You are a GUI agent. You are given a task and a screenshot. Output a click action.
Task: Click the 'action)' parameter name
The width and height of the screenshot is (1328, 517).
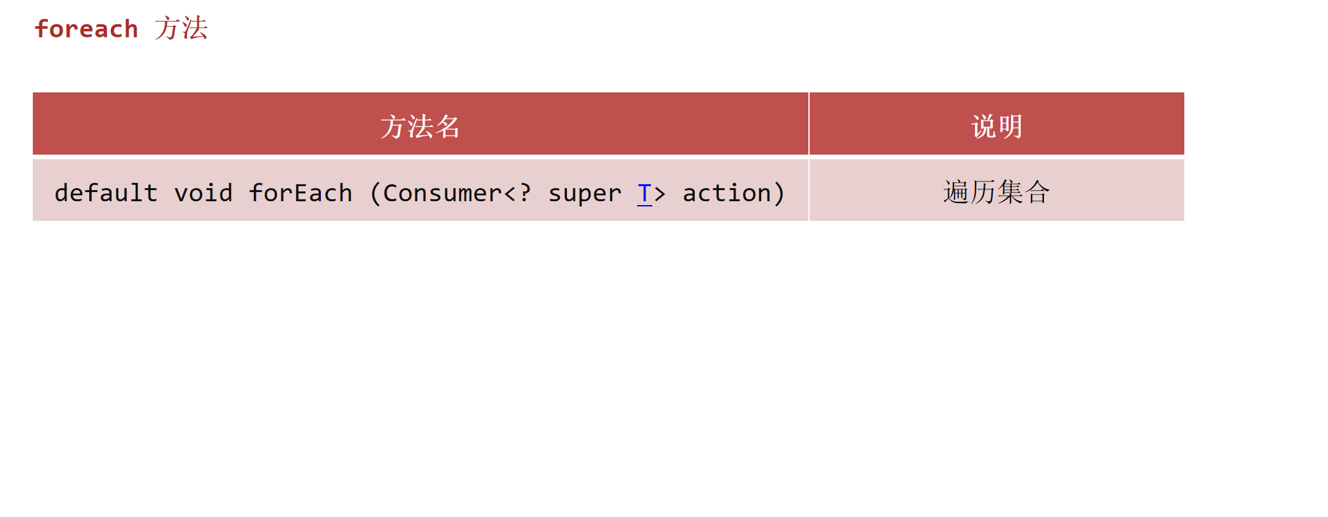pyautogui.click(x=734, y=193)
